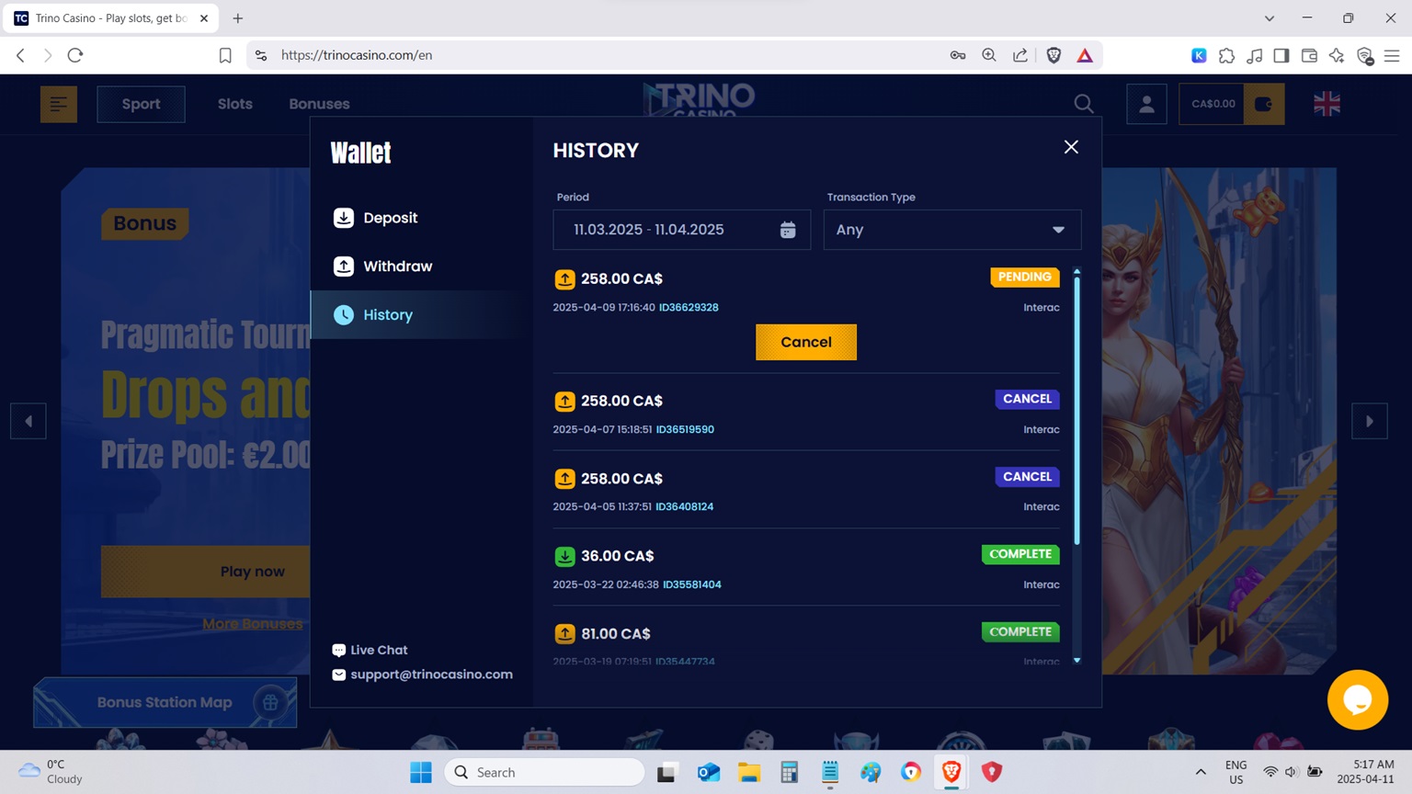Click the address bar URL
Viewport: 1412px width, 794px height.
point(357,55)
